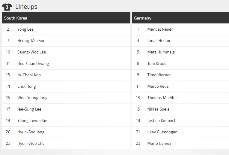This screenshot has width=229, height=155.
Task: Select goalkeeper Hyun-Woo Cho
Action: (x=31, y=143)
